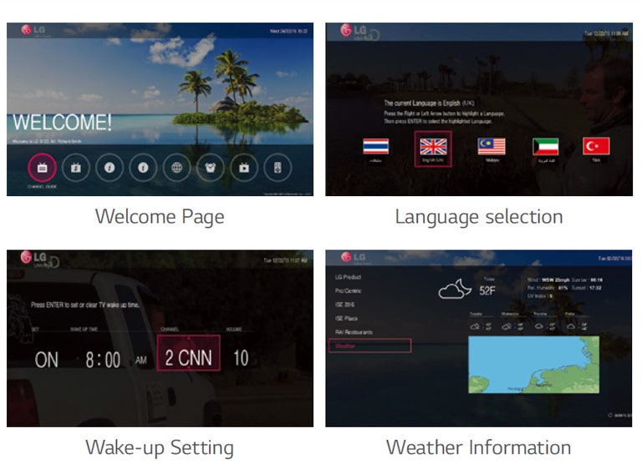Select the wake-up volume value 10
Image resolution: width=642 pixels, height=474 pixels.
click(x=241, y=358)
